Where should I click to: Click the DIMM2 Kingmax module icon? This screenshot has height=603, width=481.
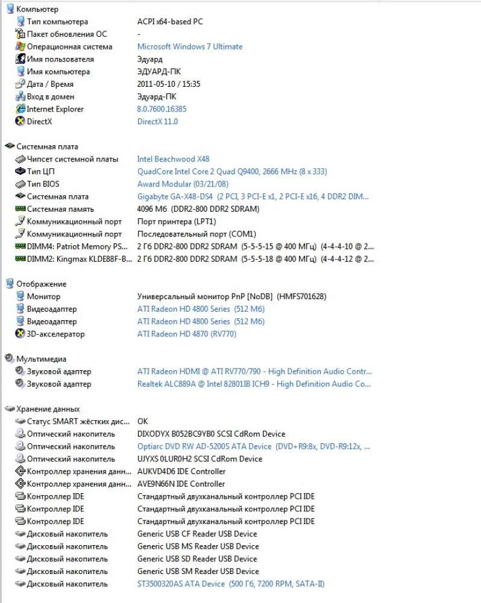(x=20, y=259)
